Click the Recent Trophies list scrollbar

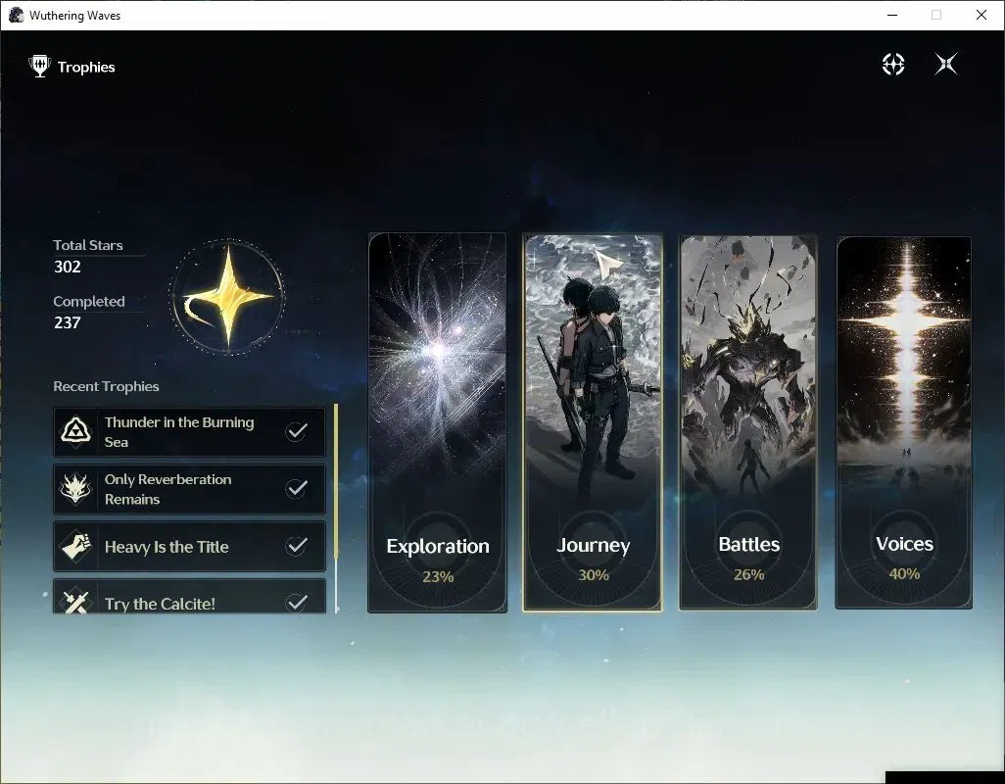(x=336, y=508)
